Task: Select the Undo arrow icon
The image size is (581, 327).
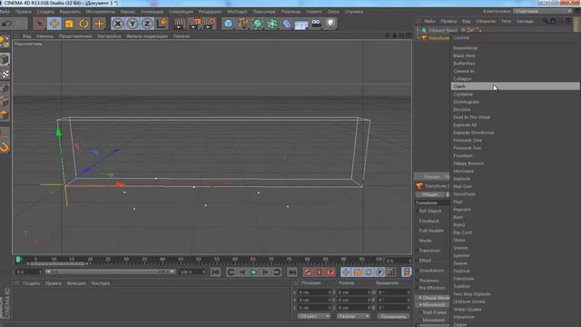Action: pos(7,24)
